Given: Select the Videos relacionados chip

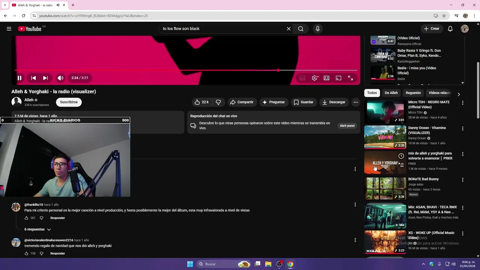Looking at the screenshot, I should pos(439,93).
